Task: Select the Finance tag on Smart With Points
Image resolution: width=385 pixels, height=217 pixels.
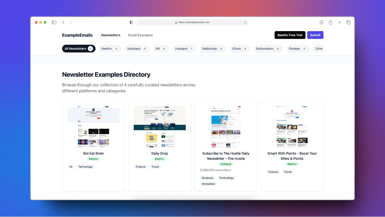Action: (273, 172)
